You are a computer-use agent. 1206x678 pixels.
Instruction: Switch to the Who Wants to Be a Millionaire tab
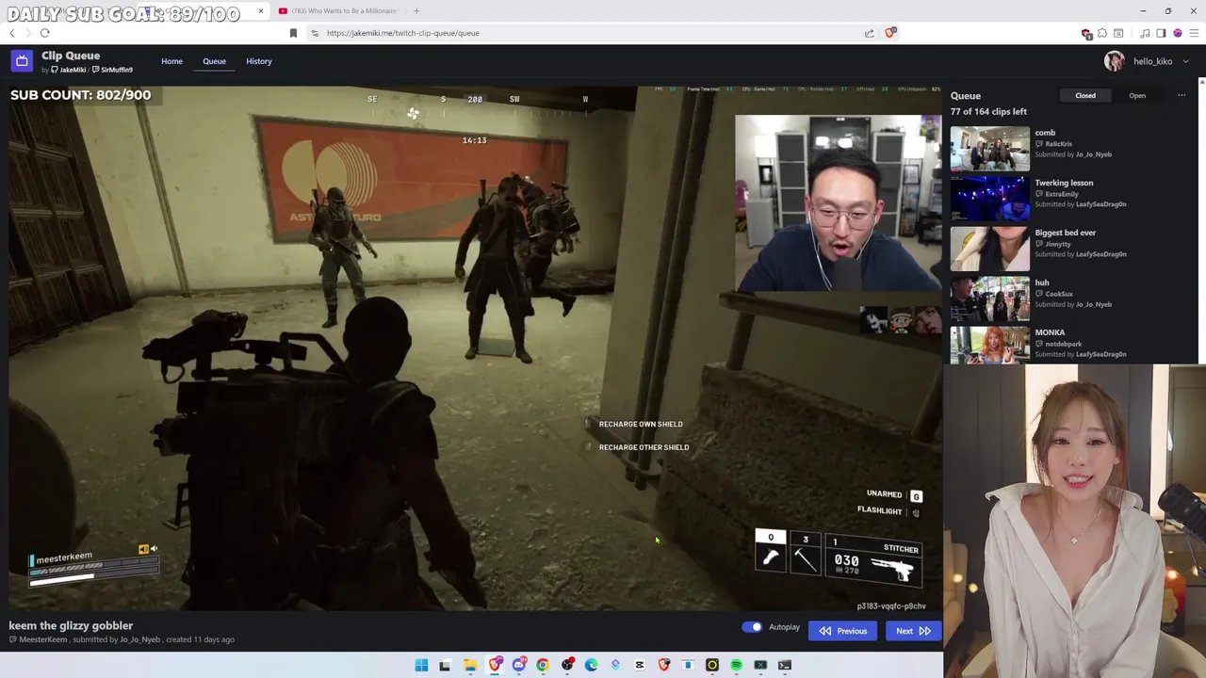pyautogui.click(x=338, y=11)
